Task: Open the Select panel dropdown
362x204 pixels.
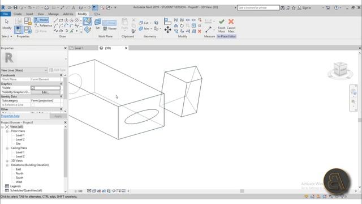Action: pos(7,36)
